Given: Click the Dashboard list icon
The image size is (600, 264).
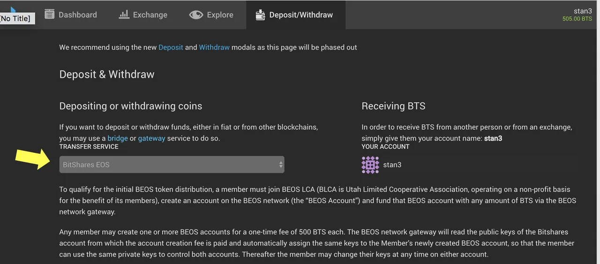Looking at the screenshot, I should (49, 14).
